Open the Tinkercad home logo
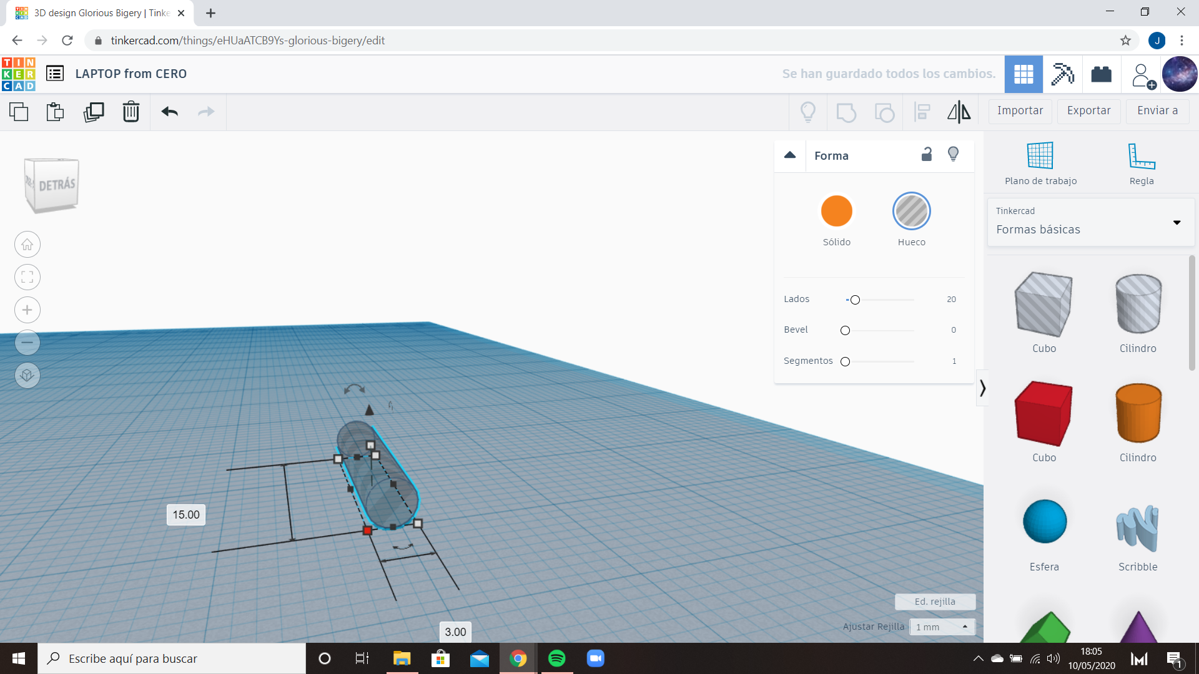The width and height of the screenshot is (1199, 674). click(19, 74)
